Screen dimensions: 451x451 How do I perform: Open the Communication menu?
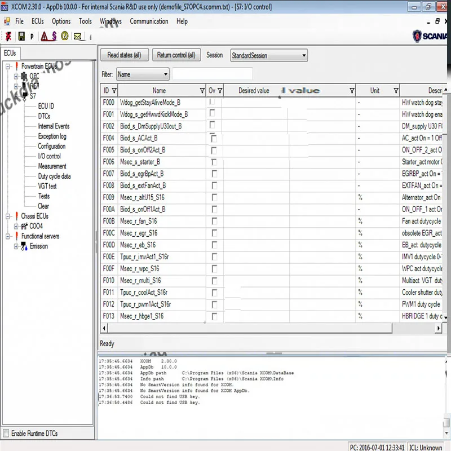coord(149,21)
